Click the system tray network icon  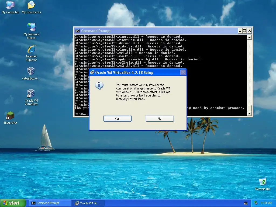(x=256, y=203)
